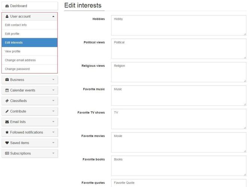Click the Favorite TV shows field label
Screen dimensions: 250x187
(91, 113)
